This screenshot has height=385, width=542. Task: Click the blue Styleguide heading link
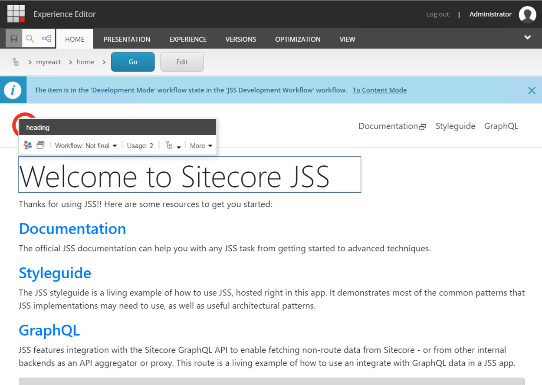[55, 273]
